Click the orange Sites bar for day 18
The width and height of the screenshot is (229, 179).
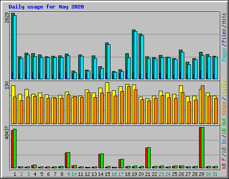pos(129,105)
